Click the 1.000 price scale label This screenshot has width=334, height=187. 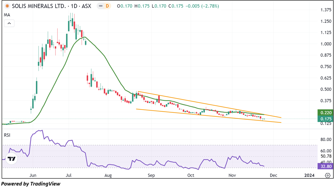tap(326, 44)
